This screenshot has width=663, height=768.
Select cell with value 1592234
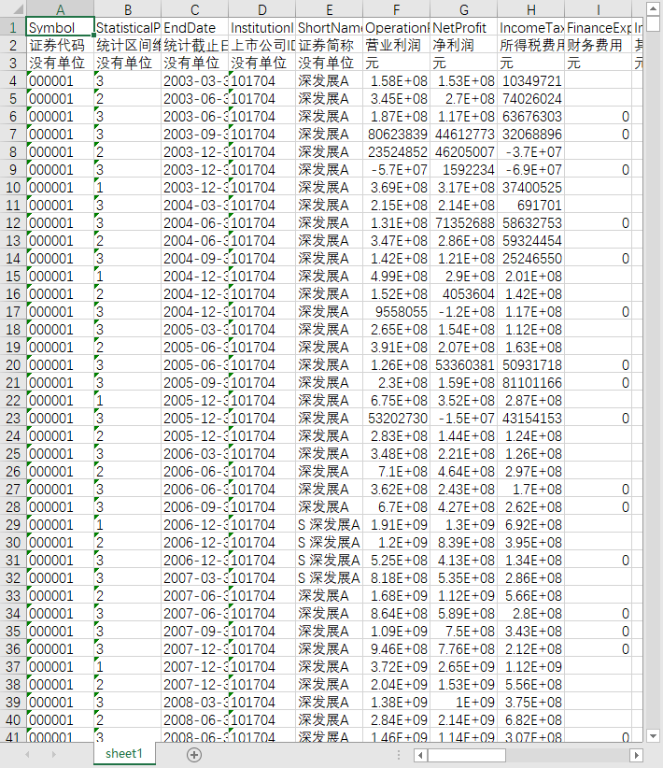click(x=464, y=169)
